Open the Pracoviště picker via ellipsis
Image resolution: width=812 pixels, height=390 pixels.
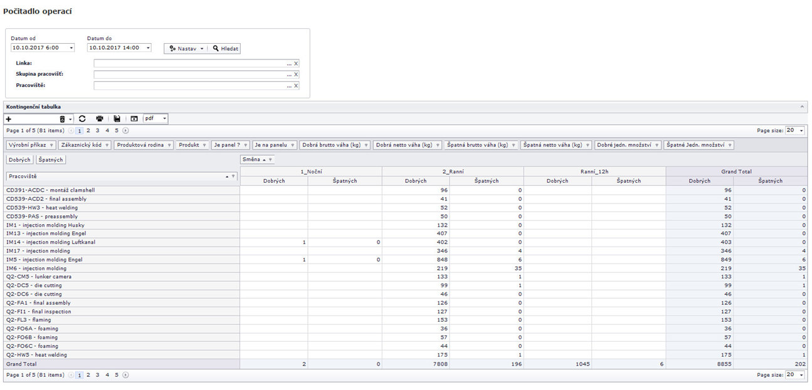pyautogui.click(x=289, y=86)
